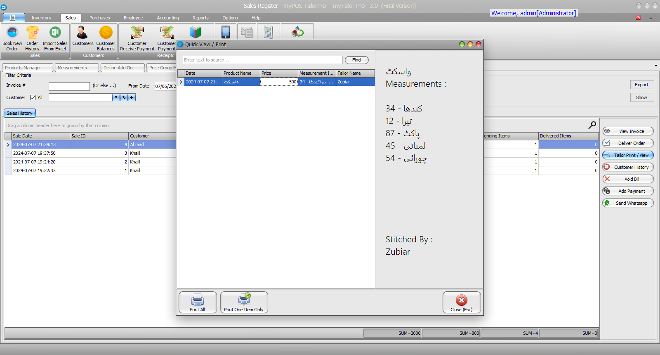Click Import Sales From Excel icon
The image size is (660, 355).
[x=55, y=33]
